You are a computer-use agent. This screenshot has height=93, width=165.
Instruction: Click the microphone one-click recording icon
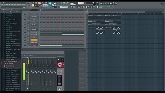[106, 3]
